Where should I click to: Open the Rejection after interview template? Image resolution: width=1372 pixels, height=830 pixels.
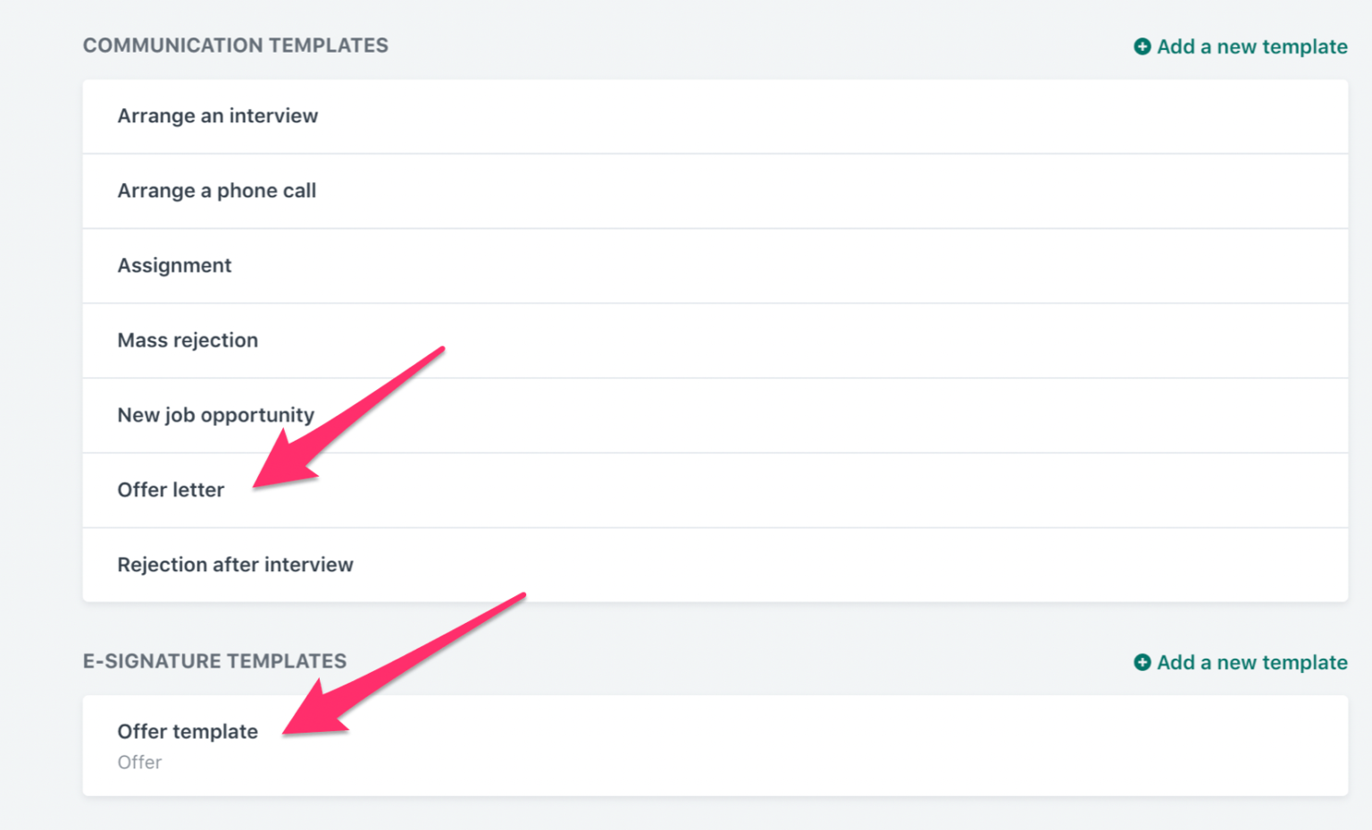point(235,565)
